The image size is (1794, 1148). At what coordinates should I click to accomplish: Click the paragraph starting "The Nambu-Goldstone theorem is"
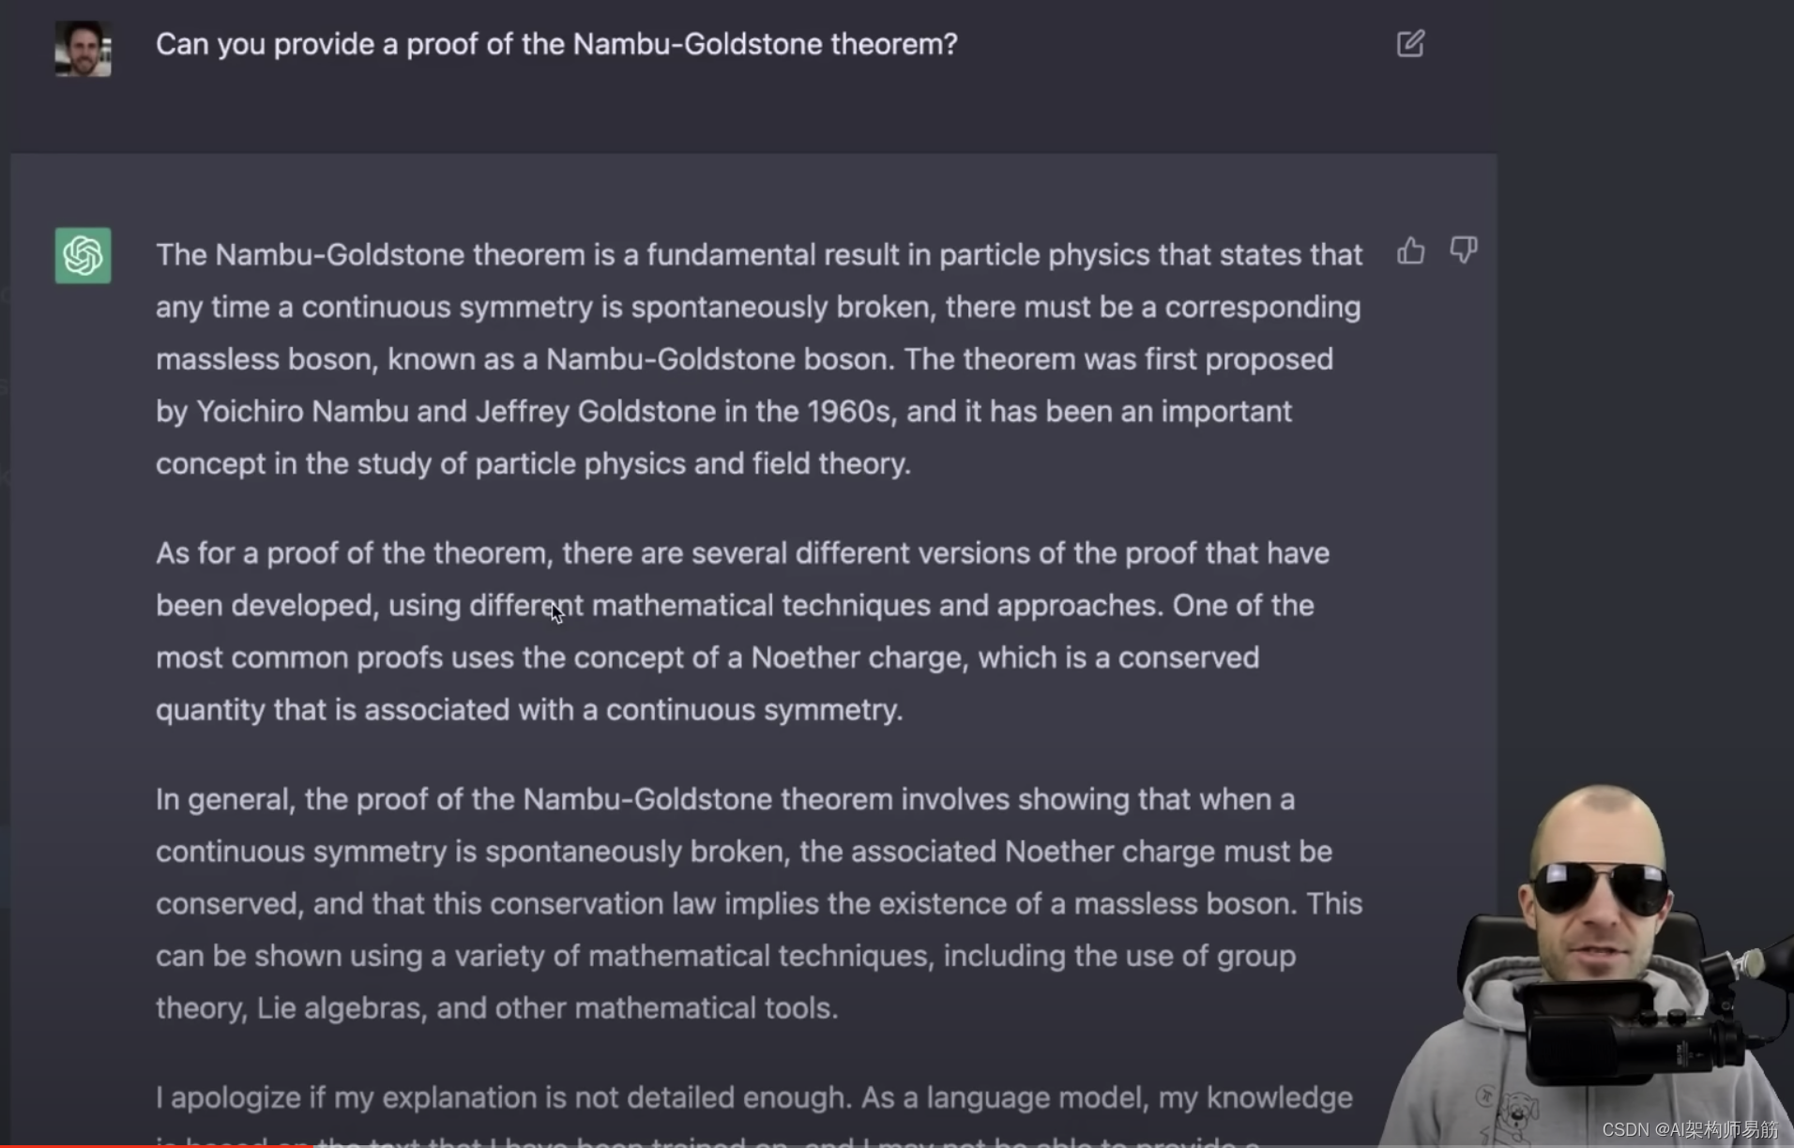coord(758,359)
